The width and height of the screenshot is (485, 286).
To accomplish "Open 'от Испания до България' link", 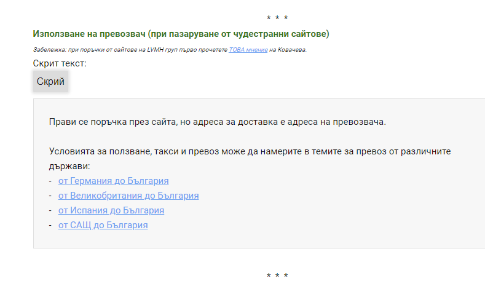I will (x=111, y=210).
